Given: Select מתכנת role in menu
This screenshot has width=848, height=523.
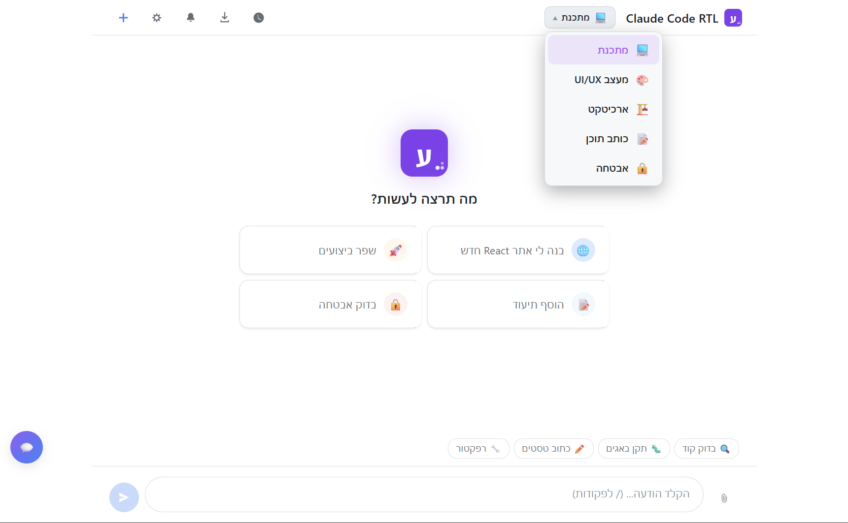Looking at the screenshot, I should [x=604, y=50].
